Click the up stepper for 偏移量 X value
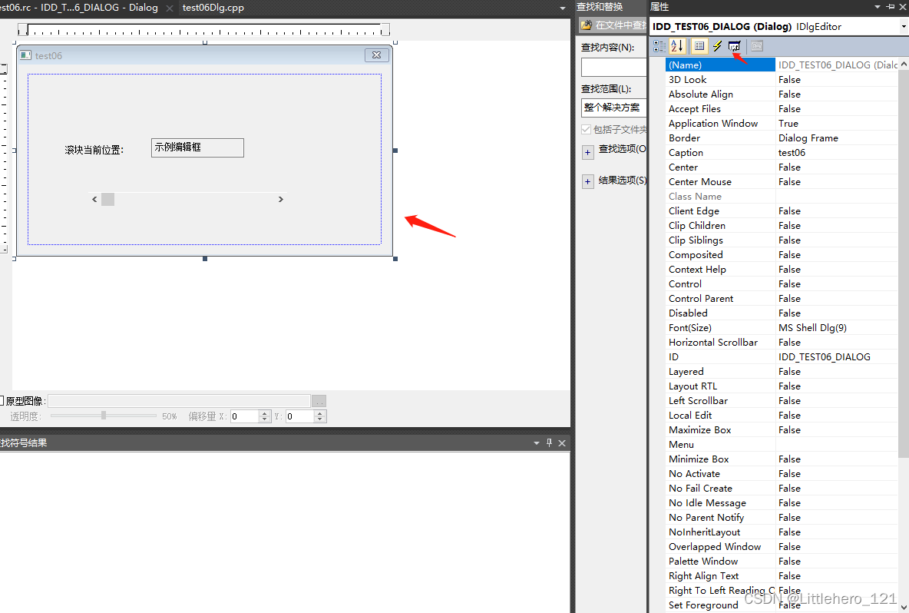This screenshot has height=613, width=909. click(x=264, y=413)
